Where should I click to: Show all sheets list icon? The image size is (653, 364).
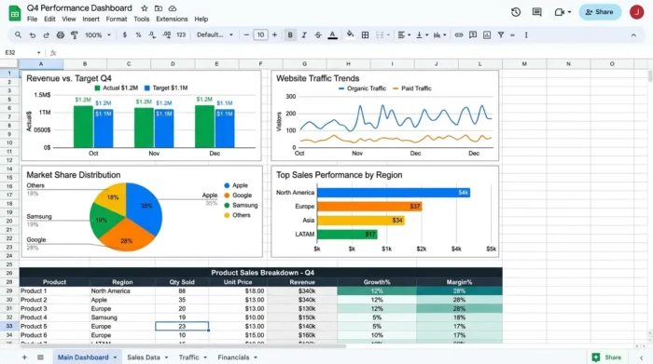click(x=40, y=357)
